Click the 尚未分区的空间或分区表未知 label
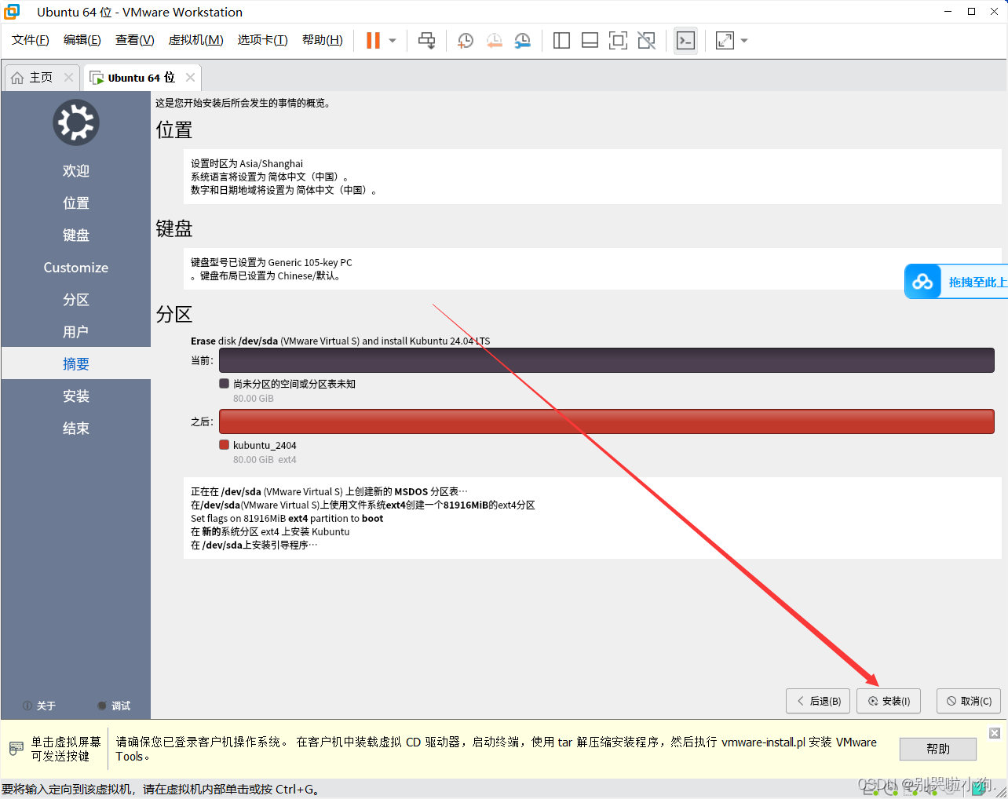Image resolution: width=1008 pixels, height=799 pixels. 294,385
